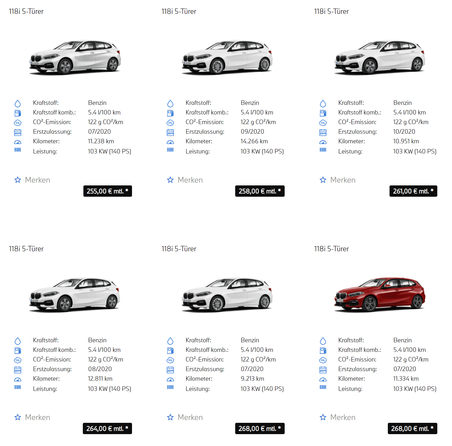The height and width of the screenshot is (446, 452).
Task: Click the text 14.266 km
Action: [254, 141]
